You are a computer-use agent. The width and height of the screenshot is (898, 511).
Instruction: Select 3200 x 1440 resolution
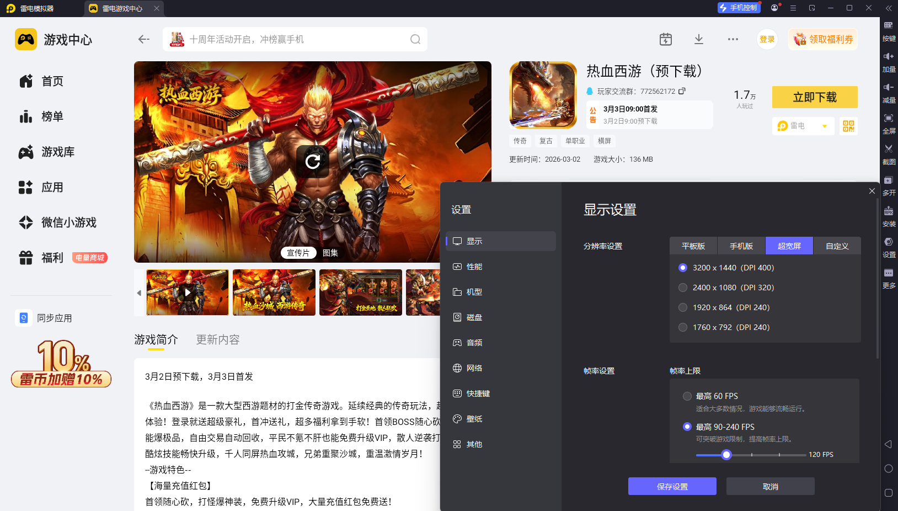[726, 268]
